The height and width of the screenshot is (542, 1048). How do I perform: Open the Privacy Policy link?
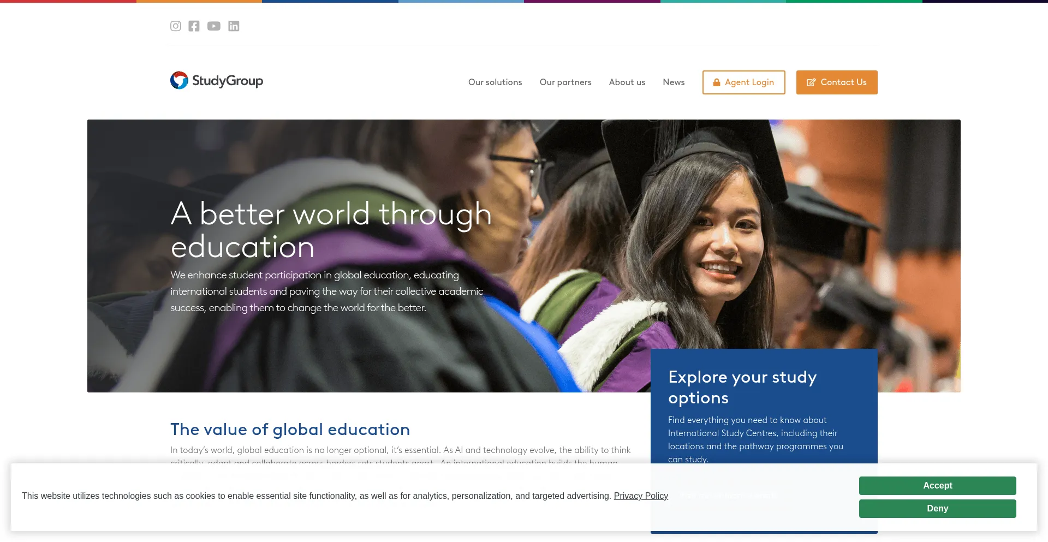640,496
